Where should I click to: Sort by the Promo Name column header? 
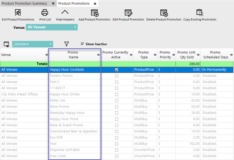coord(73,55)
